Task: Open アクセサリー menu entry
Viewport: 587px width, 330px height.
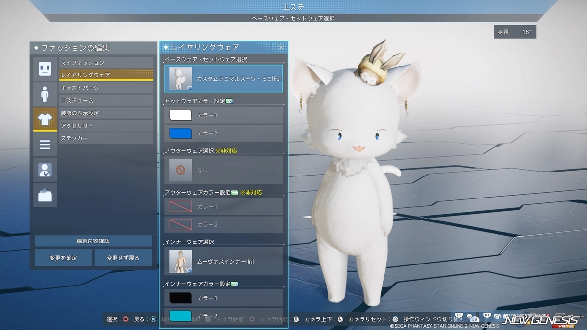Action: point(106,126)
